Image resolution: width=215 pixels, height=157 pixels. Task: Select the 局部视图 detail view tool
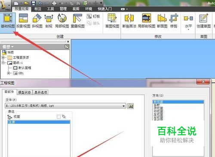click(x=62, y=21)
